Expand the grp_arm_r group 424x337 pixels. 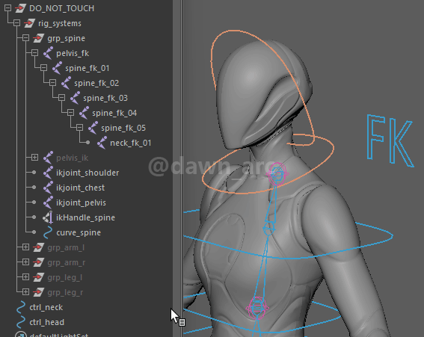point(25,262)
